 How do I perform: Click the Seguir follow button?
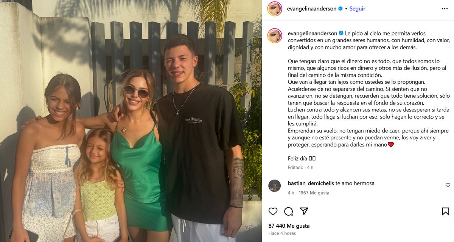[x=357, y=9]
